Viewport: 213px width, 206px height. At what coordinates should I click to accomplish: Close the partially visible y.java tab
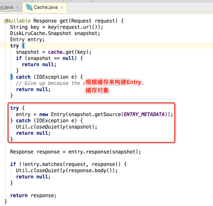(x=18, y=7)
